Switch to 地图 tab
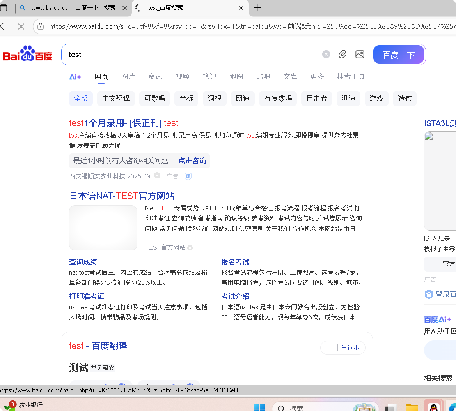The height and width of the screenshot is (411, 456). 236,76
